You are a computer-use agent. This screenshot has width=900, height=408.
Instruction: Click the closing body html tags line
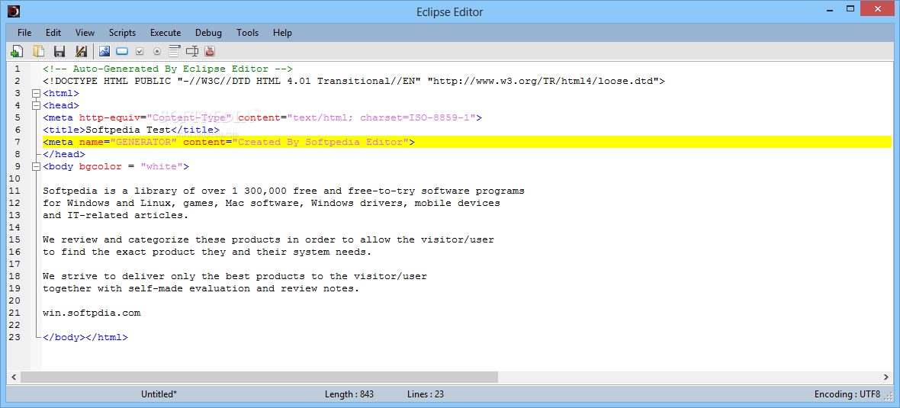point(85,337)
